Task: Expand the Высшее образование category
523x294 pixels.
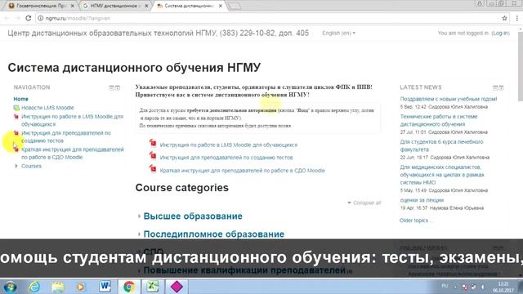Action: tap(139, 216)
